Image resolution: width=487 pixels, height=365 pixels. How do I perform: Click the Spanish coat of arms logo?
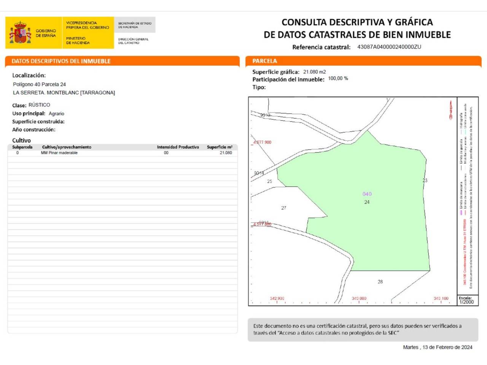coord(20,33)
